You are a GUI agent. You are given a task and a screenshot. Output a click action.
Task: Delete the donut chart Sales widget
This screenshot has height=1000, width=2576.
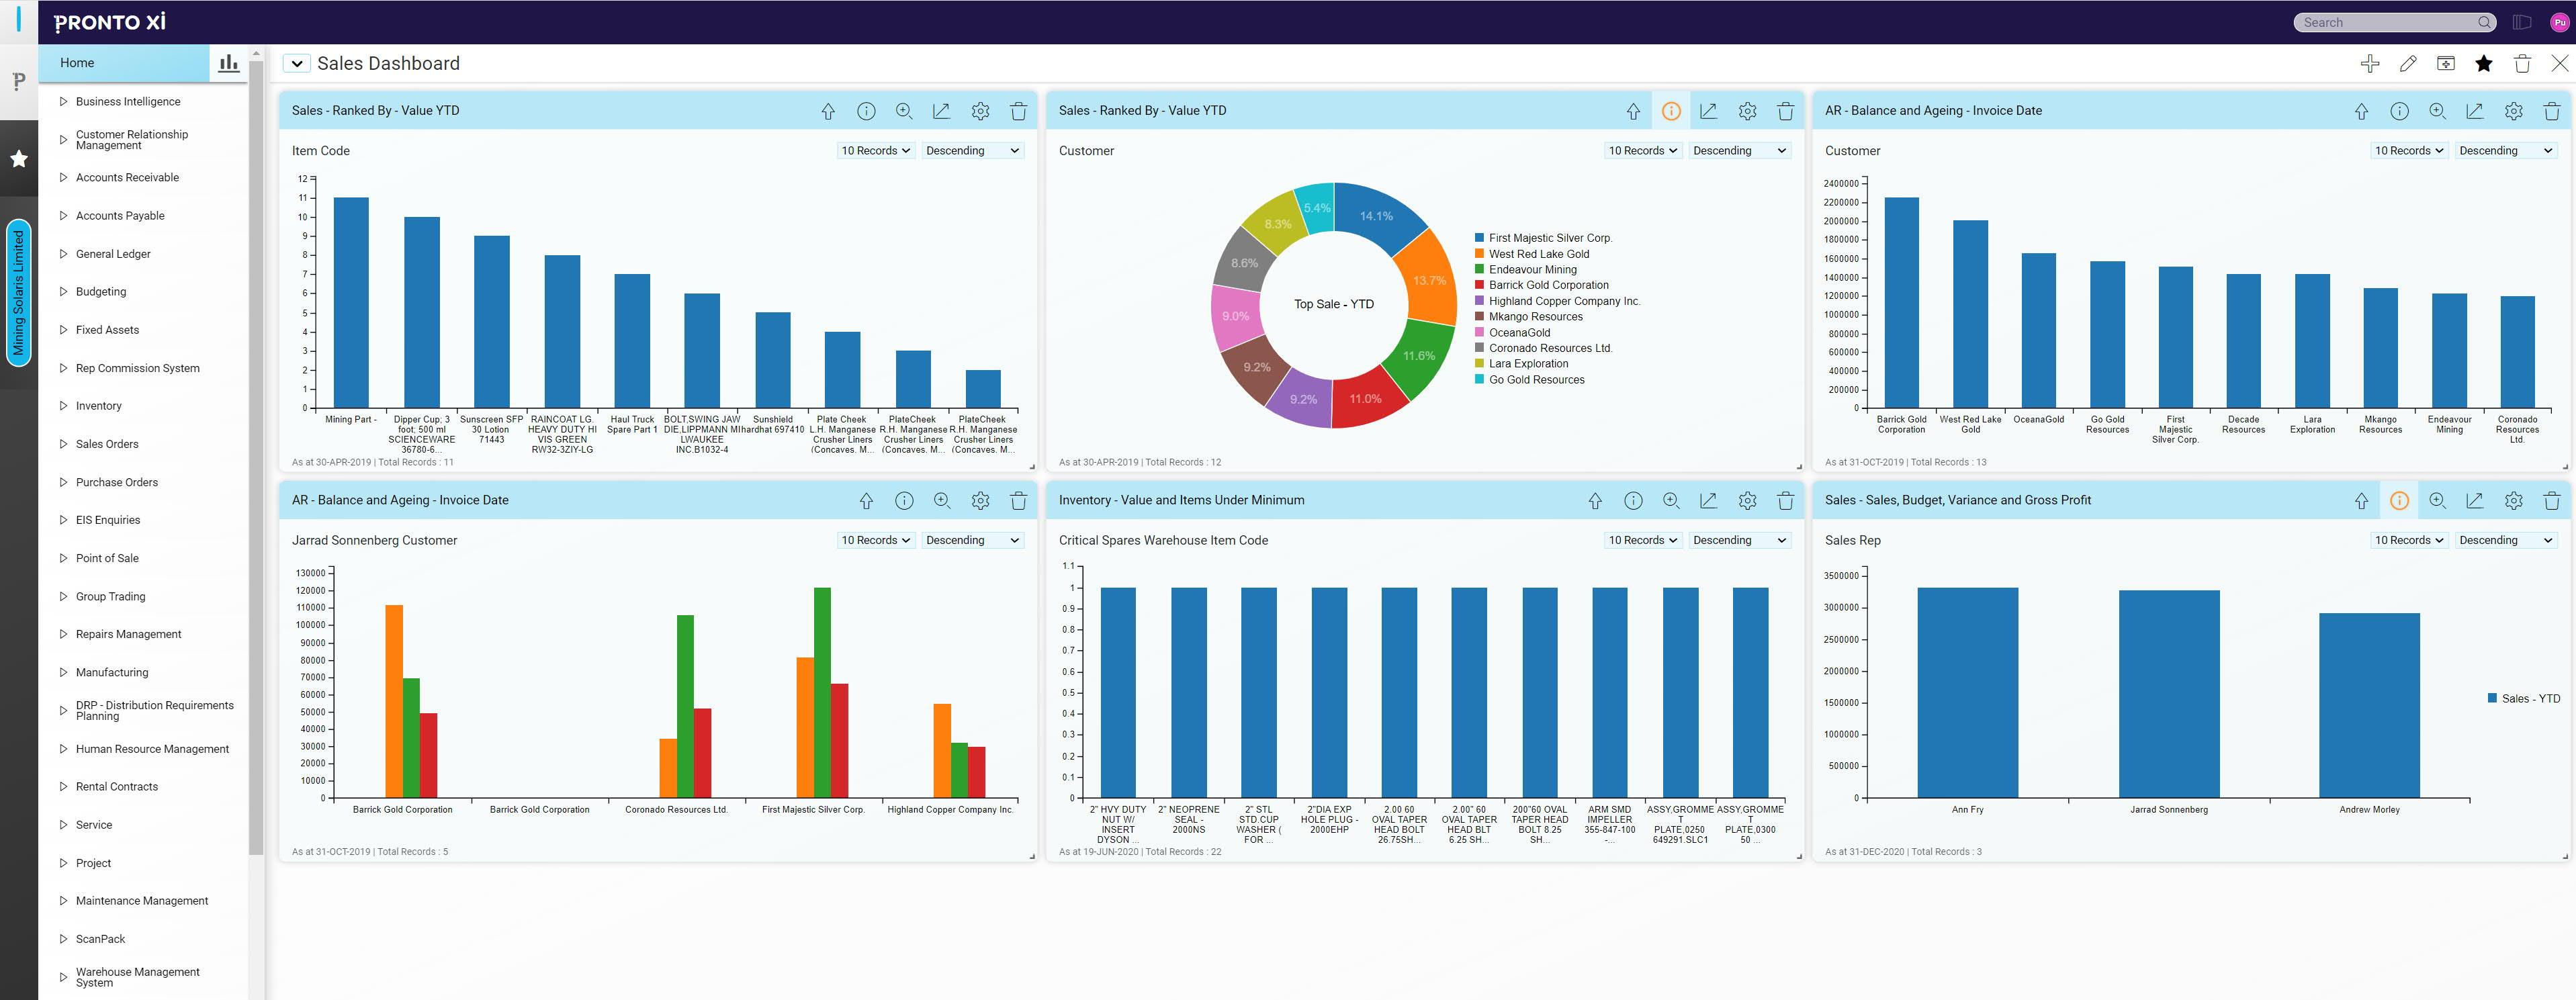pyautogui.click(x=1785, y=111)
